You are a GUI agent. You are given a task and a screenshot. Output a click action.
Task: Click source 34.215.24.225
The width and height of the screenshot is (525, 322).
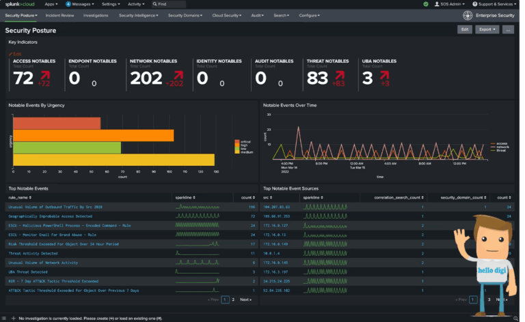pos(277,281)
